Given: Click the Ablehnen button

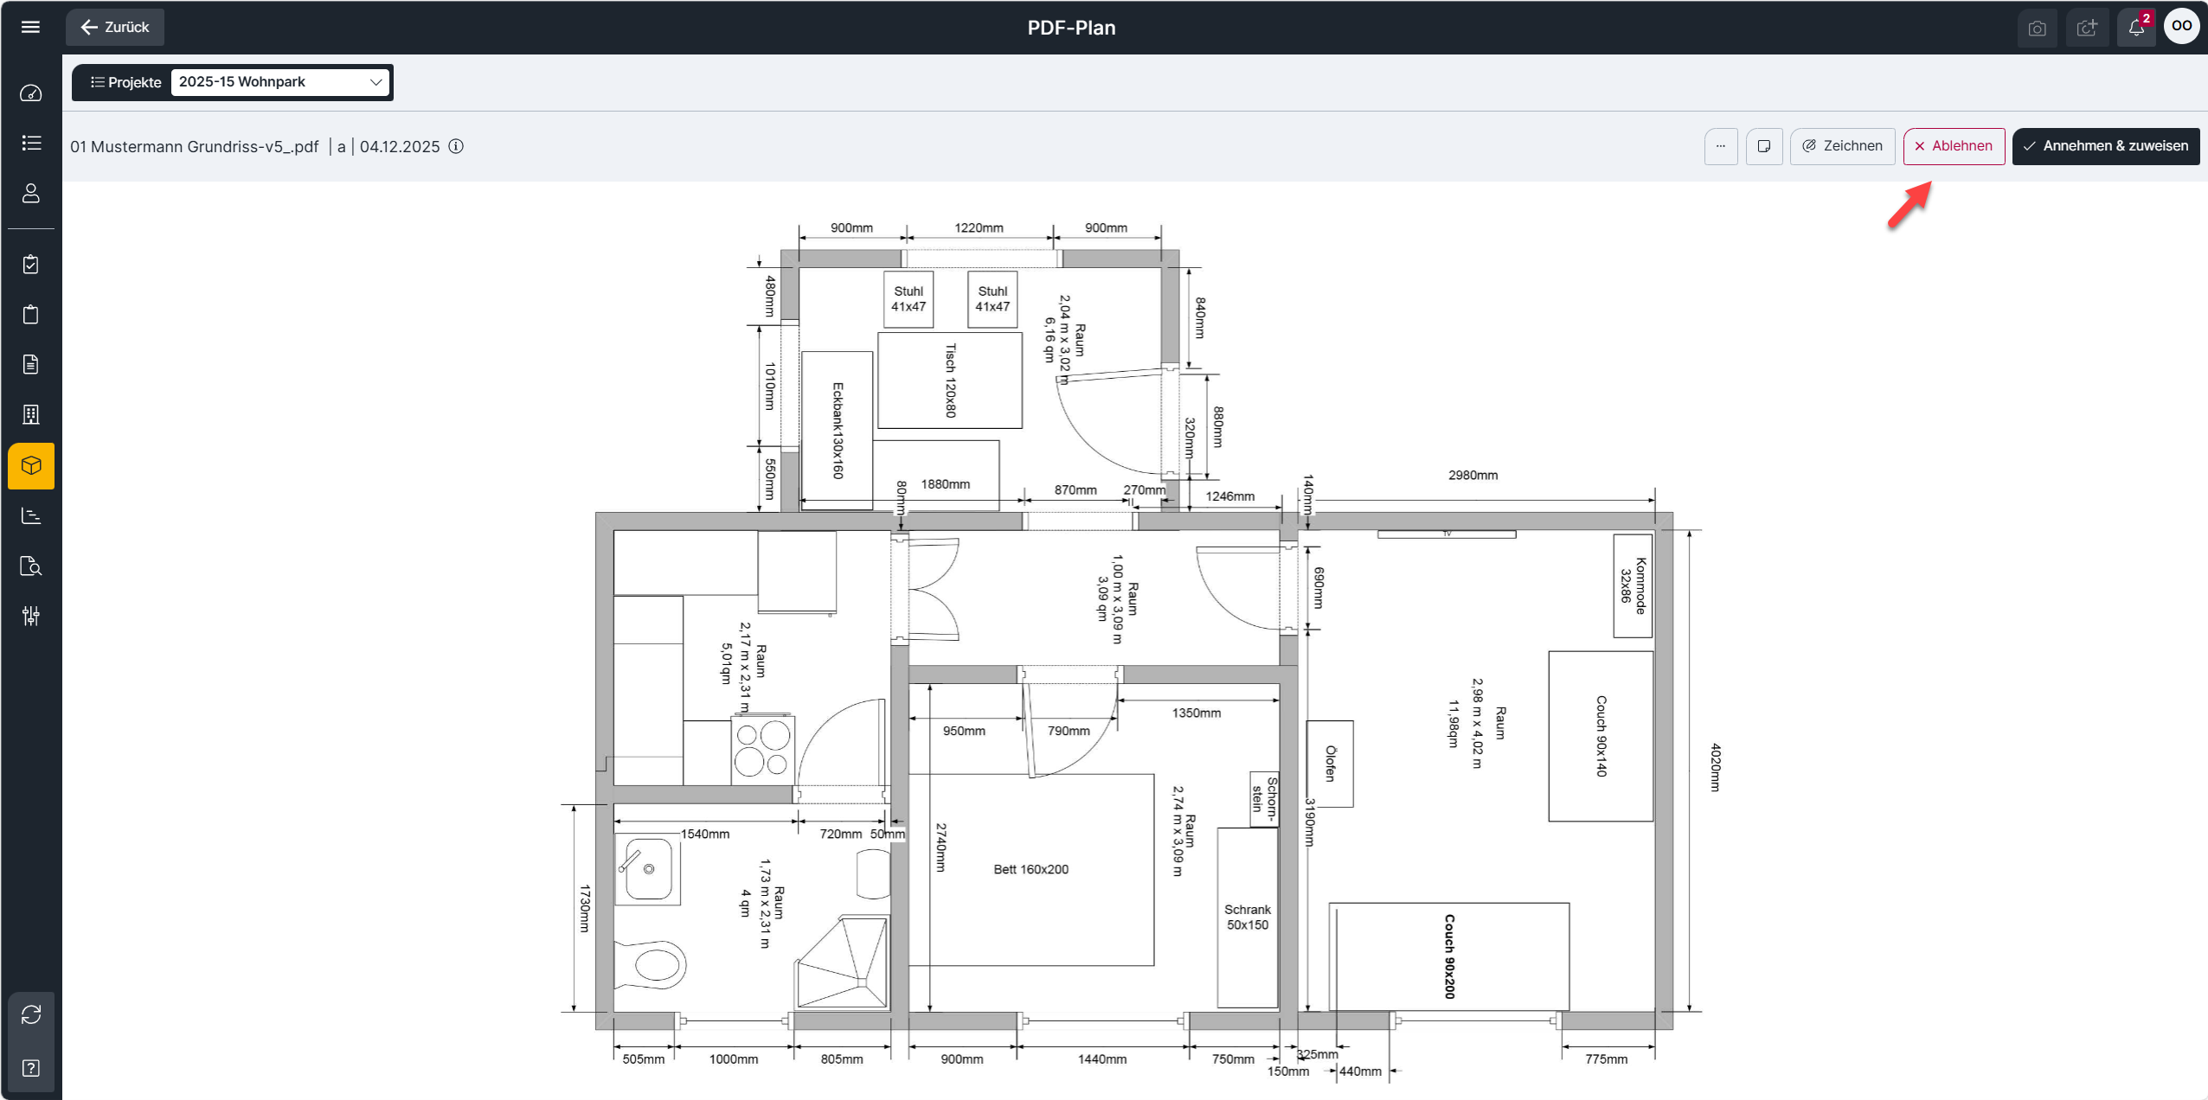Looking at the screenshot, I should click(1954, 146).
